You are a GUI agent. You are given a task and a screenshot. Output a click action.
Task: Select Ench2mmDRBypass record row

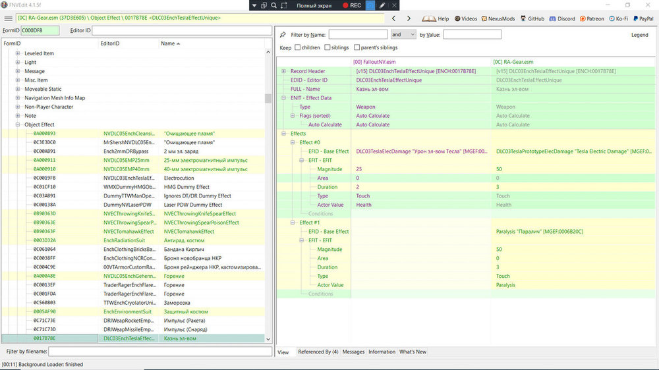(x=133, y=151)
